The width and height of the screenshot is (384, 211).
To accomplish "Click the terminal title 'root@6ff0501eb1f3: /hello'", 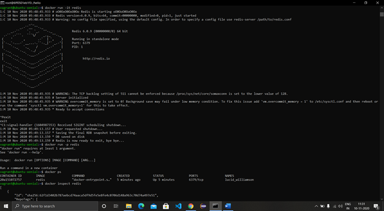I will pyautogui.click(x=23, y=3).
